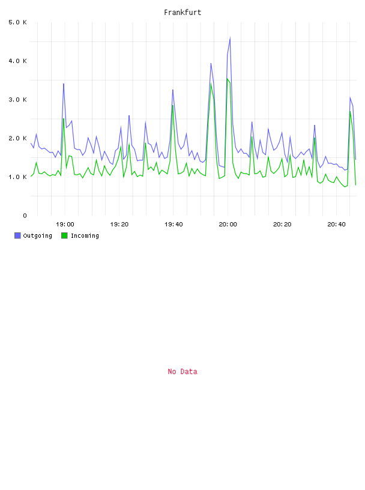Click the 19:20 time axis label
Image resolution: width=365 pixels, height=490 pixels.
click(x=119, y=225)
